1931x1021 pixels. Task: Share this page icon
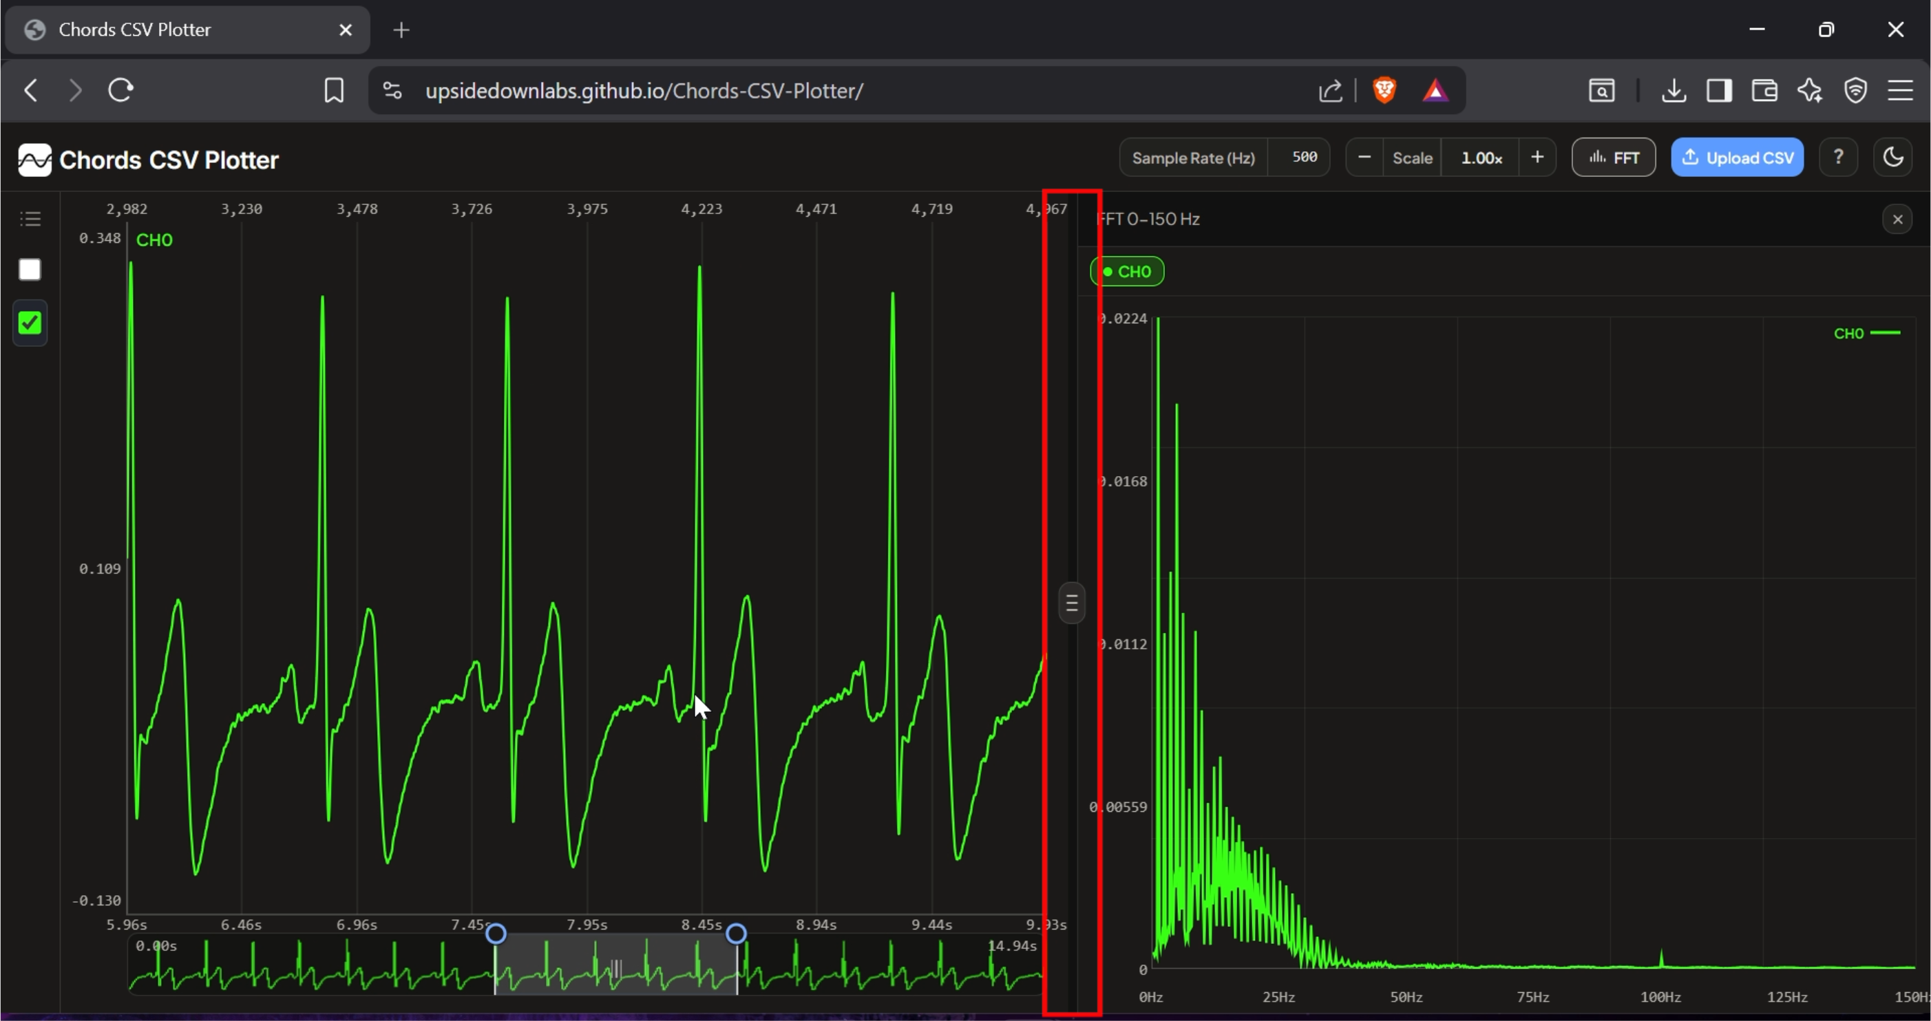pos(1331,91)
